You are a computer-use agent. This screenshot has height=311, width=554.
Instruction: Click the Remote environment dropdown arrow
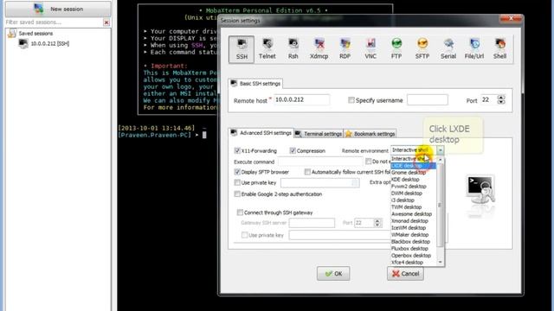[x=440, y=150]
